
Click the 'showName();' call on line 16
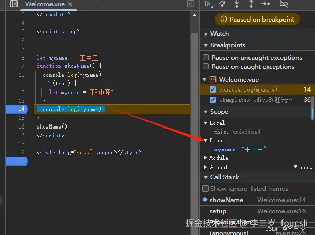53,126
